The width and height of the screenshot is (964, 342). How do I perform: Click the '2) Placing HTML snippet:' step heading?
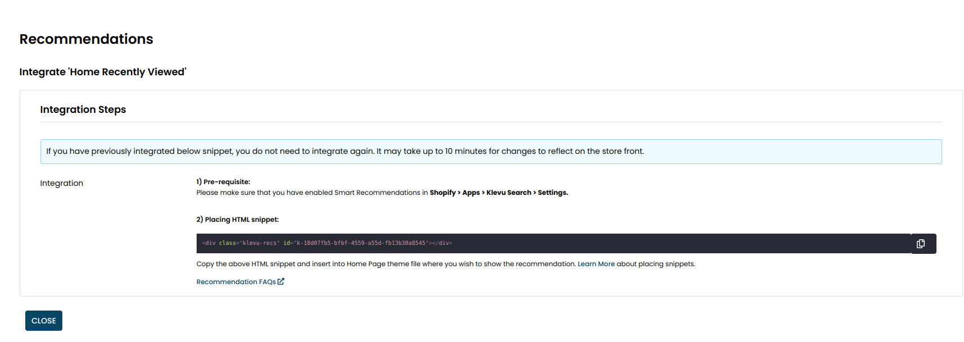coord(237,220)
